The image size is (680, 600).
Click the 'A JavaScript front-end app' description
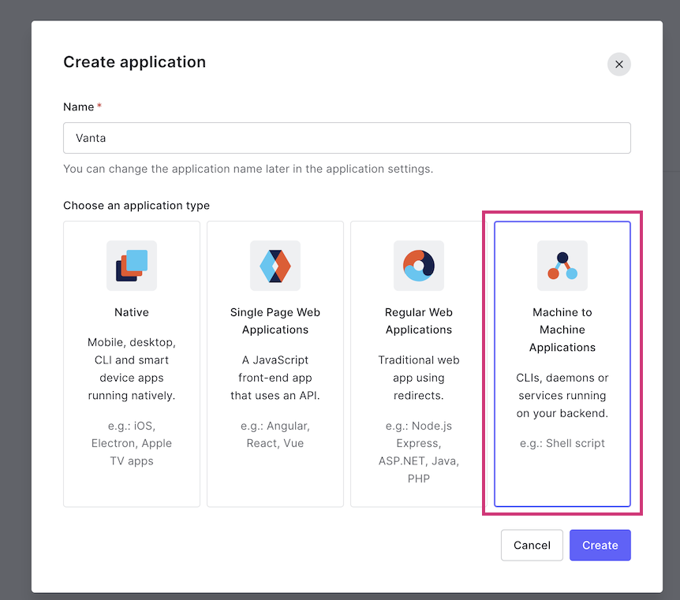click(x=275, y=378)
